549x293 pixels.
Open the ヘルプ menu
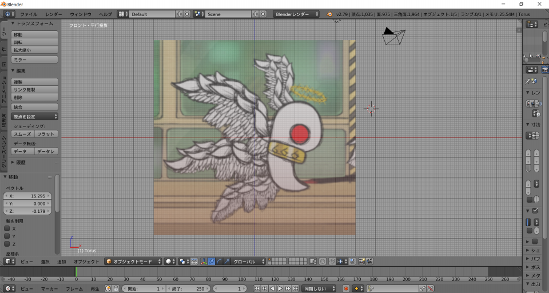coord(105,14)
